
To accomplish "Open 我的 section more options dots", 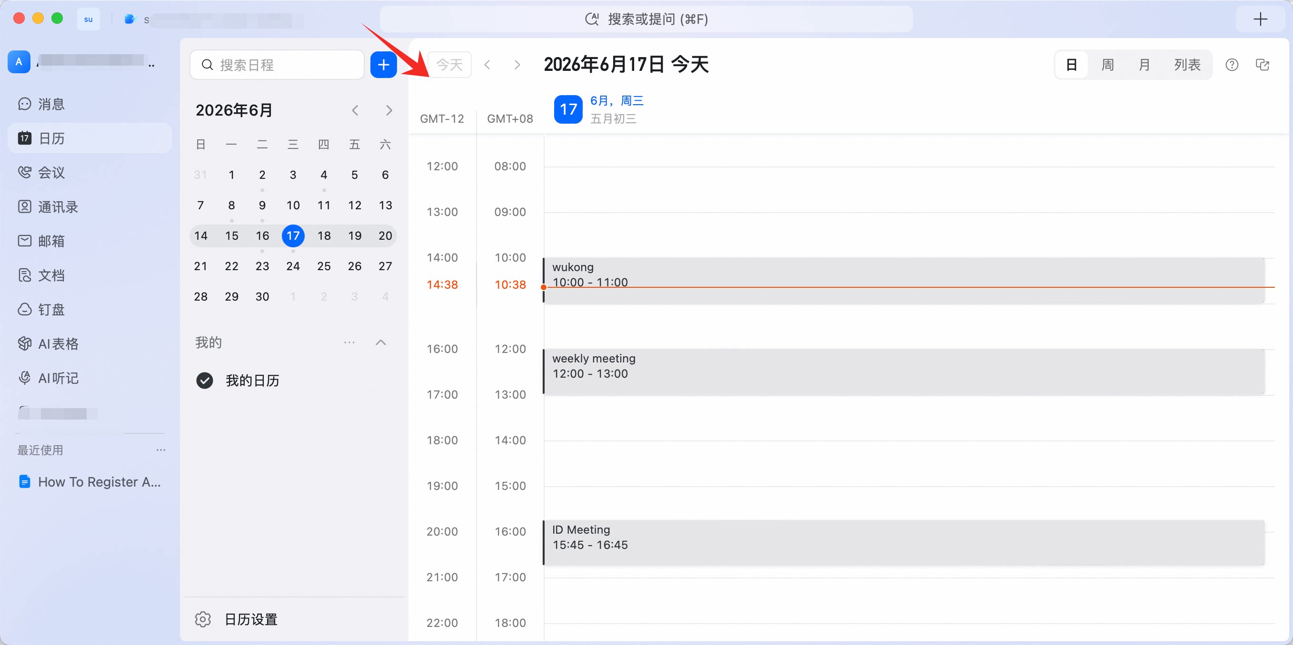I will (349, 342).
